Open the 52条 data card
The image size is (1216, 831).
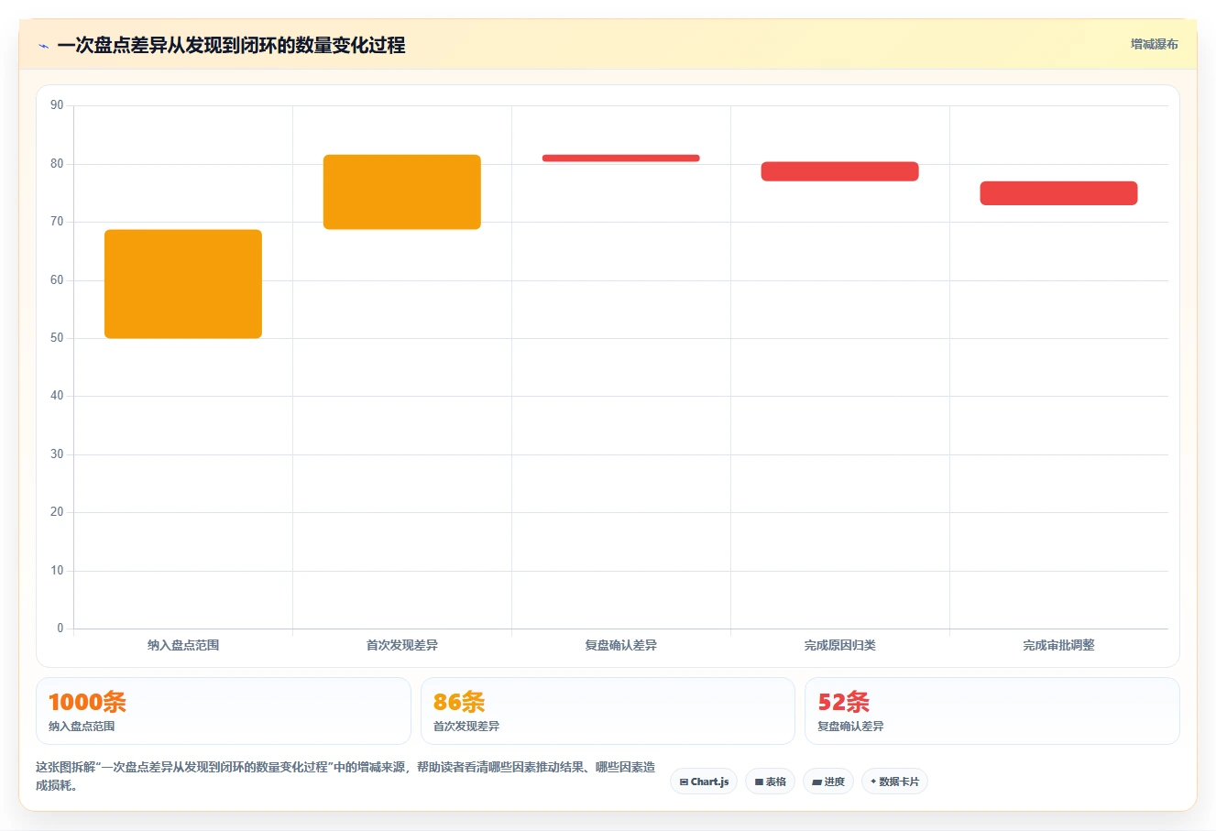coord(991,711)
